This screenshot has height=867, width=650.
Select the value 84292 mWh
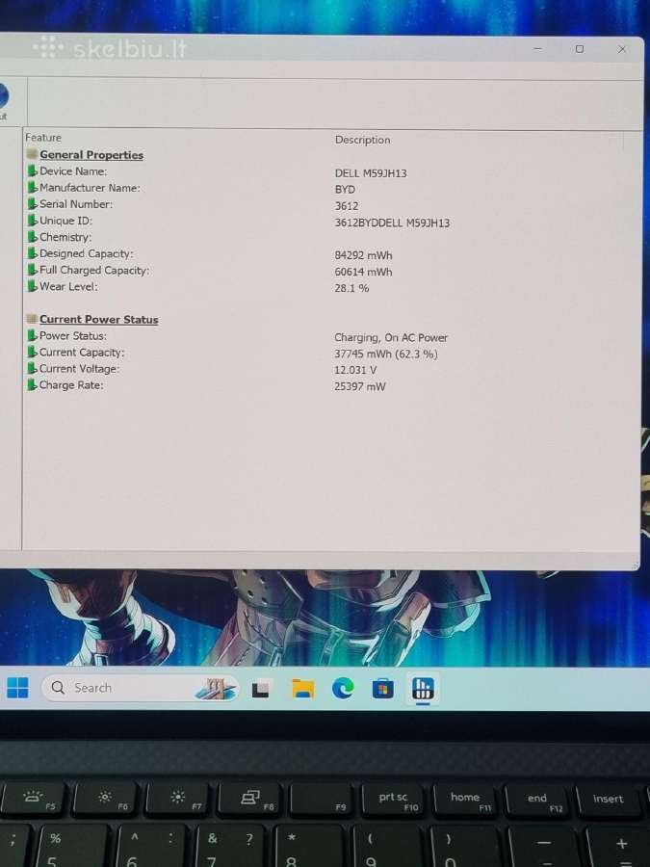pos(363,255)
